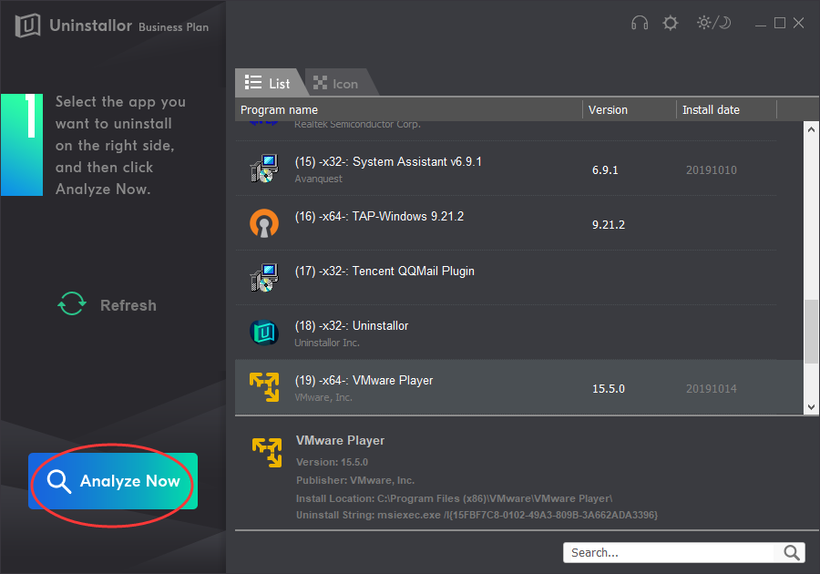Click version 6.9.1 cell
Viewport: 820px width, 574px height.
tap(605, 169)
